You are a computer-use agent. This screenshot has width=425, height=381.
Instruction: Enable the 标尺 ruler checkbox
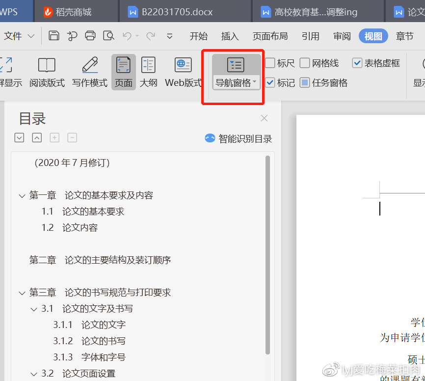(x=269, y=63)
